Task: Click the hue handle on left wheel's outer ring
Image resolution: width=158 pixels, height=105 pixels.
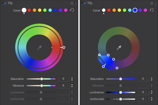Action: 64,47
